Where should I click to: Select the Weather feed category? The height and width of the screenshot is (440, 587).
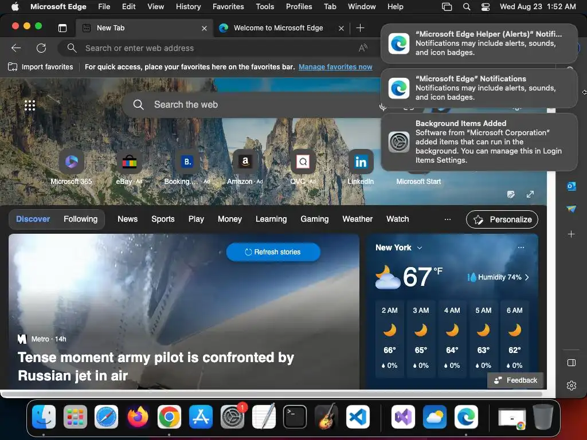coord(357,219)
